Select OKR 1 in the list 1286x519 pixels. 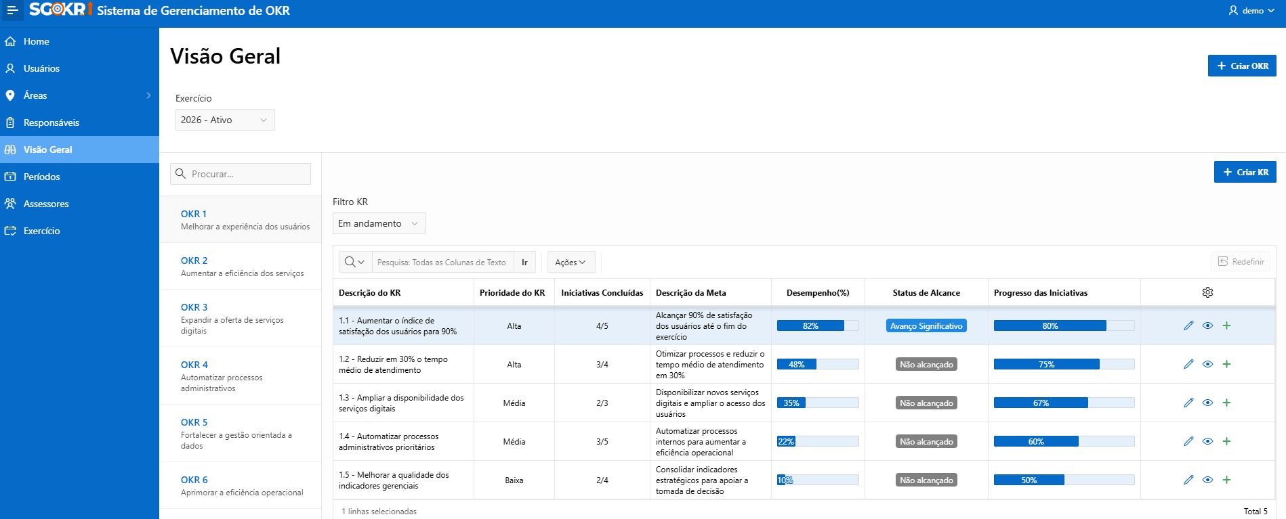pyautogui.click(x=241, y=220)
